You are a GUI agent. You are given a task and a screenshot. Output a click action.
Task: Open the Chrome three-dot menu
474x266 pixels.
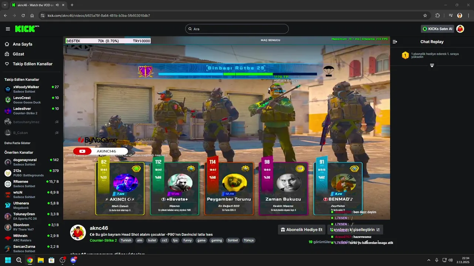(x=468, y=16)
